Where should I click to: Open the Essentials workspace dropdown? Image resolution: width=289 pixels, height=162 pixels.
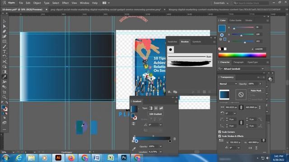click(x=221, y=3)
